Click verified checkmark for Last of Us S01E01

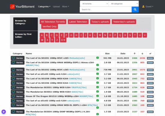(97, 58)
